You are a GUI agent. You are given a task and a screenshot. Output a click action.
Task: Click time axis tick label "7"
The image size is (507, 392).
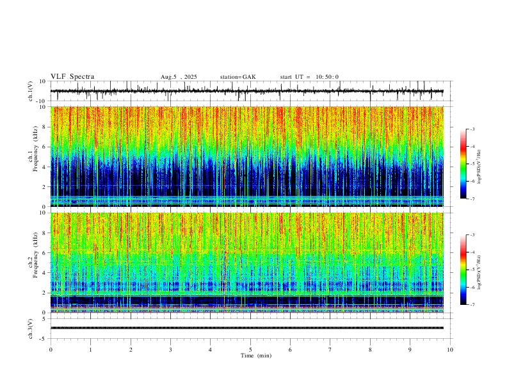coord(330,350)
